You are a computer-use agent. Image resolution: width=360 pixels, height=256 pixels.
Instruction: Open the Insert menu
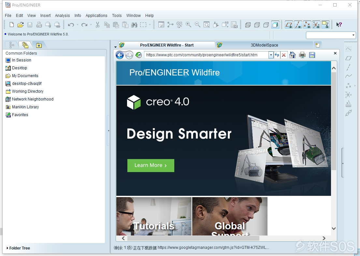pyautogui.click(x=46, y=15)
